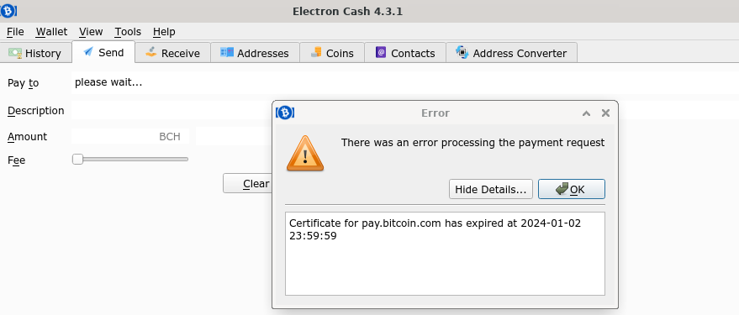Click the Addresses tab icon
This screenshot has height=315, width=739.
pyautogui.click(x=227, y=53)
